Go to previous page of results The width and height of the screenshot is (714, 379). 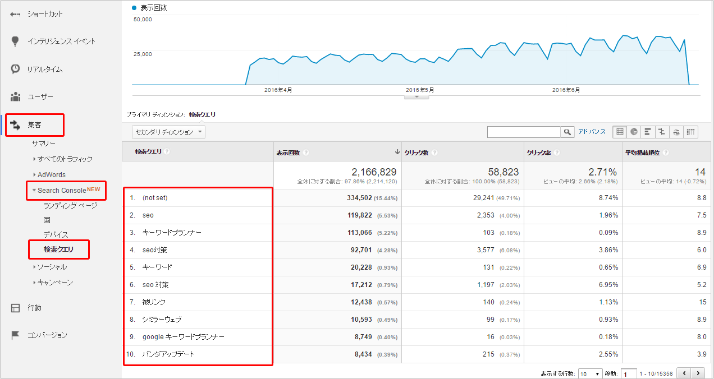click(x=684, y=373)
